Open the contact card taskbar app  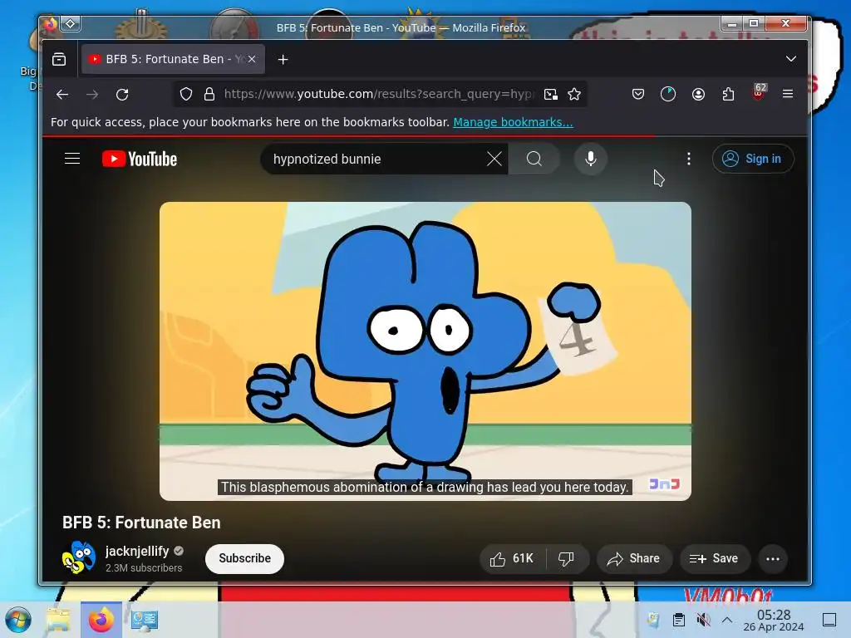click(145, 620)
